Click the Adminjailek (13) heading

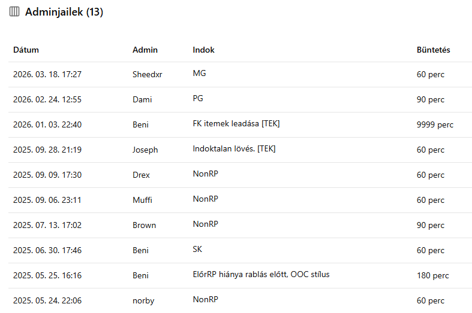coord(64,12)
